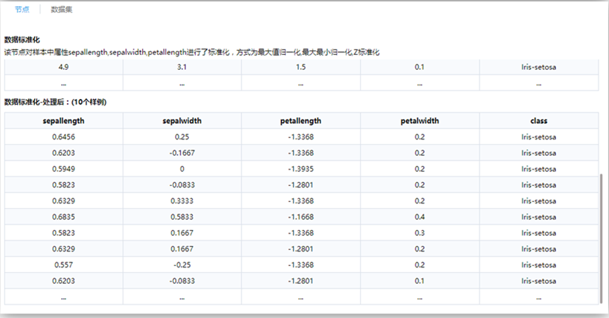Select the sepalwidth column header
The width and height of the screenshot is (609, 318).
click(182, 121)
